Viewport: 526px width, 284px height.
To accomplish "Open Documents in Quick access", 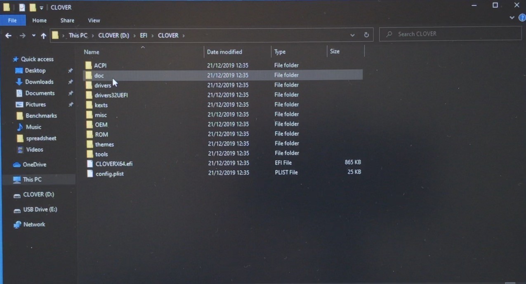I will 40,93.
